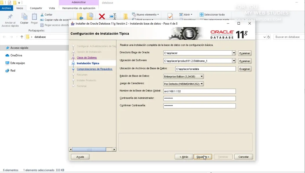This screenshot has height=173, width=305.
Task: Select the Instalación Típica step
Action: pos(88,63)
